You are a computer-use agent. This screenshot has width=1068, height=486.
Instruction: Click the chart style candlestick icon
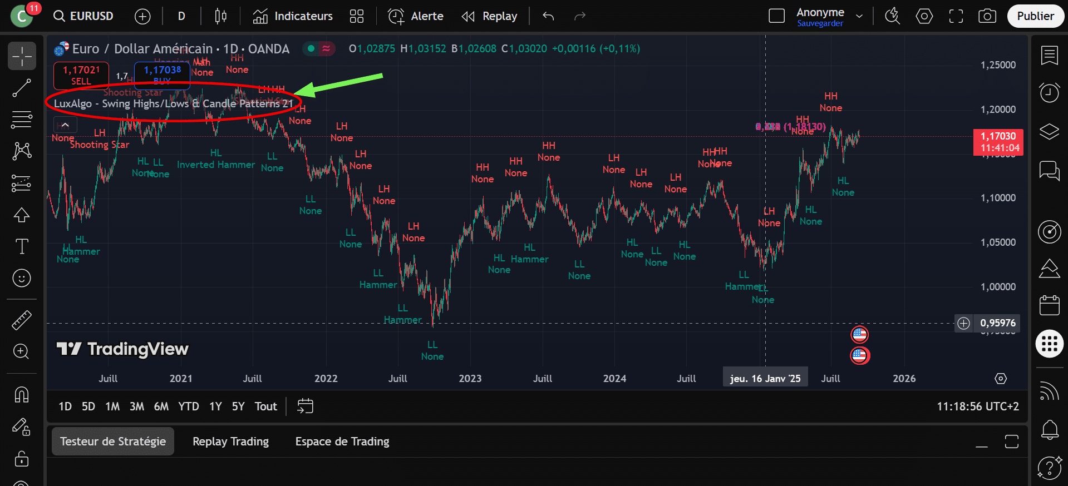220,16
